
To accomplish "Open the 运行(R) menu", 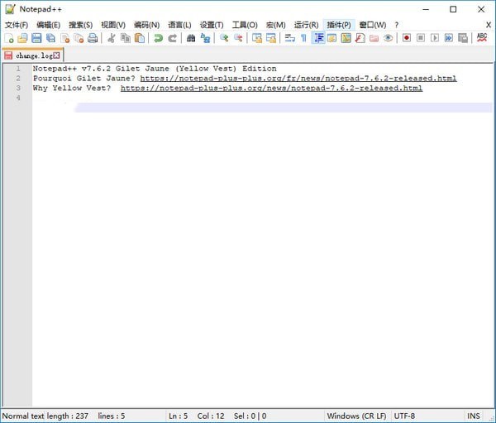I will (x=306, y=25).
